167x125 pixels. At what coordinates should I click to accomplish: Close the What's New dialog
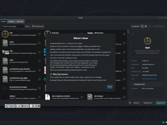(110, 87)
